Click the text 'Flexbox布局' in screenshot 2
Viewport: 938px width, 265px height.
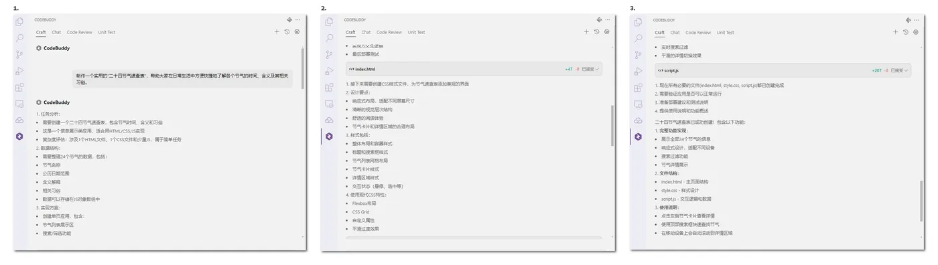364,203
